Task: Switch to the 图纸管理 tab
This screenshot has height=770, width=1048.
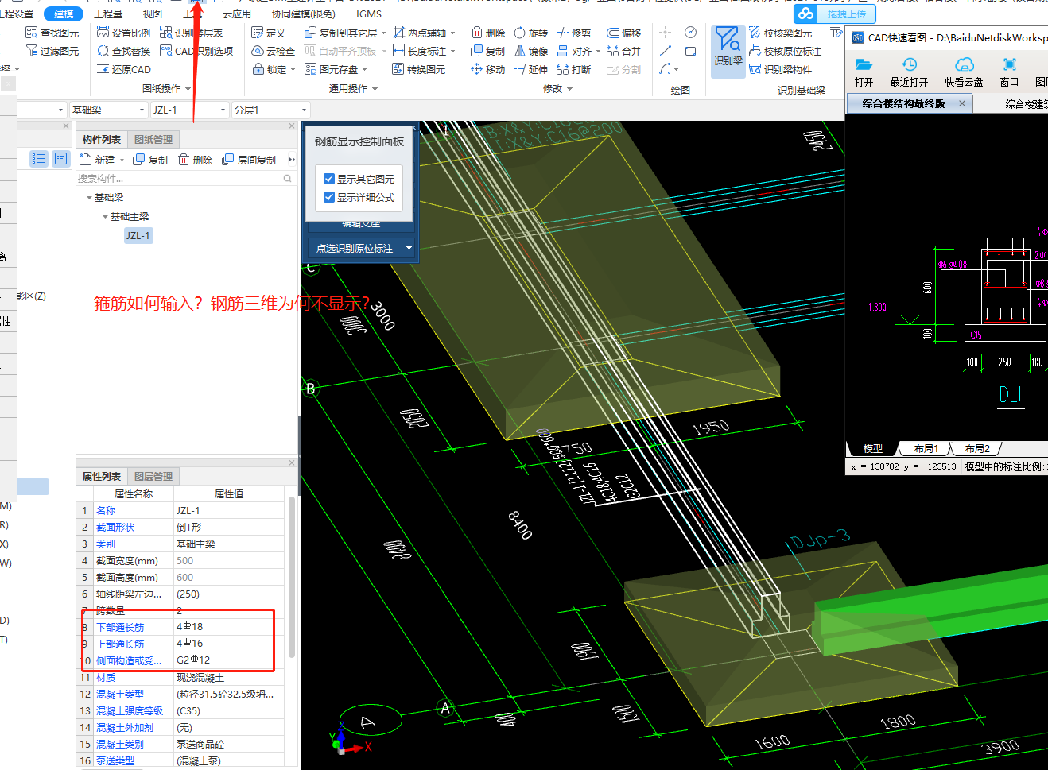Action: (153, 139)
